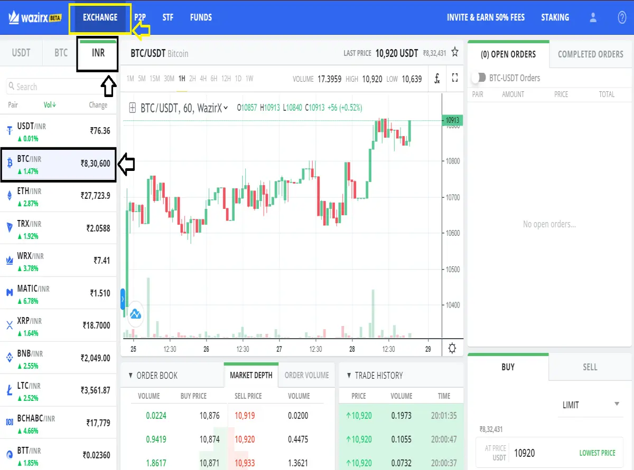
Task: Open the chart symbol dropdown after WazirX
Action: click(226, 108)
